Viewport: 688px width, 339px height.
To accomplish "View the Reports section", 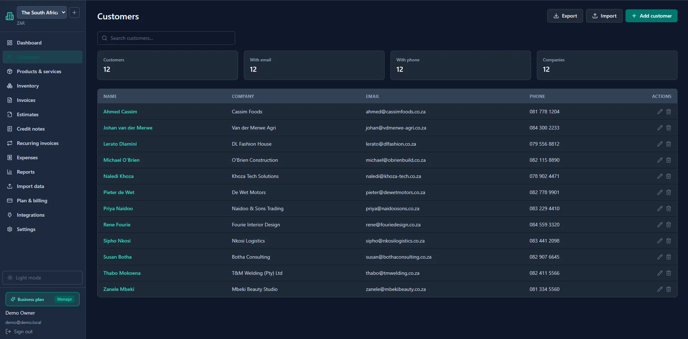I will (42, 172).
